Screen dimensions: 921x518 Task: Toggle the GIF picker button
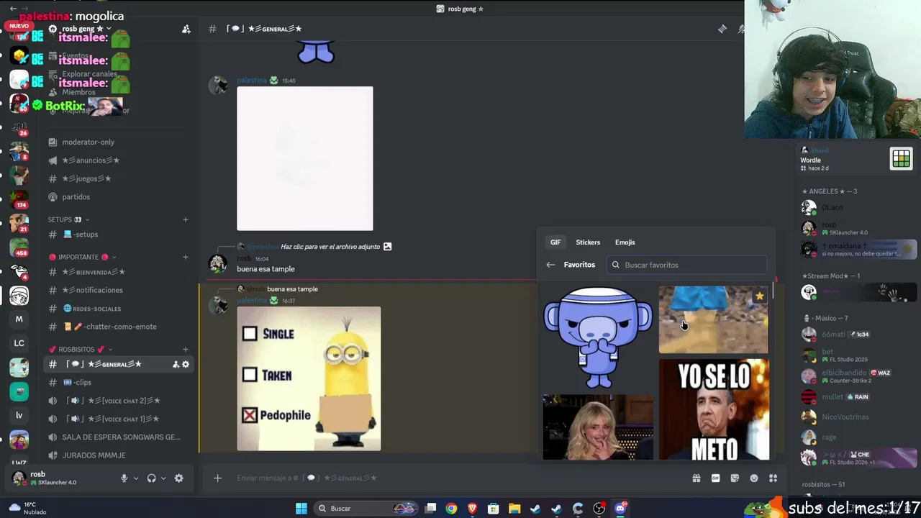click(715, 478)
